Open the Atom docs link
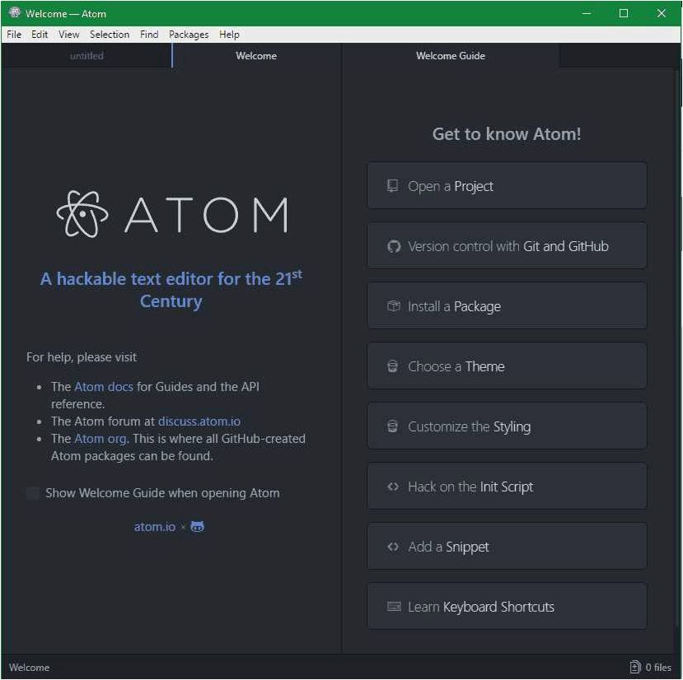The height and width of the screenshot is (680, 683). pos(104,387)
